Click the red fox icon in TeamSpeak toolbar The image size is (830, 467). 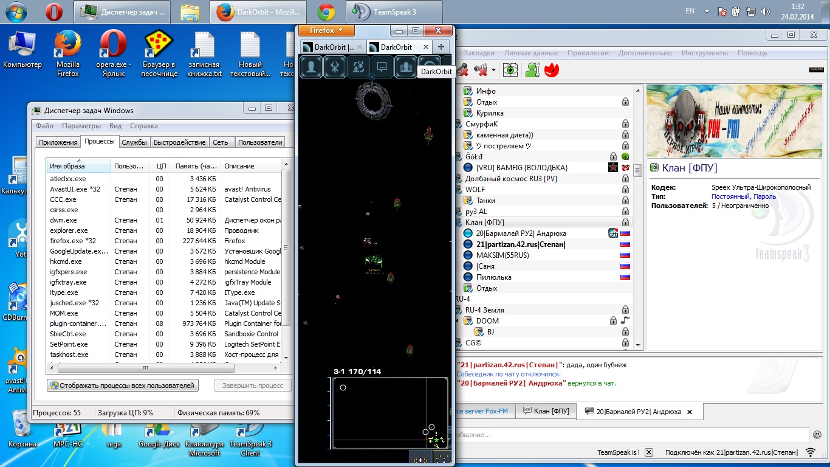tap(552, 70)
